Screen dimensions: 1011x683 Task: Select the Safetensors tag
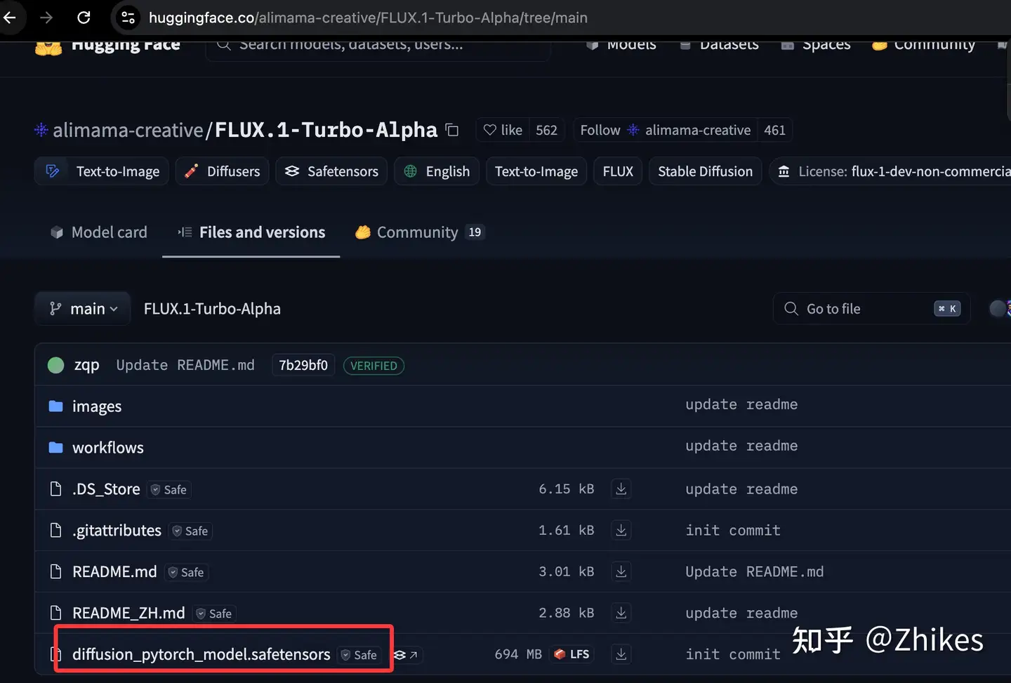coord(331,171)
